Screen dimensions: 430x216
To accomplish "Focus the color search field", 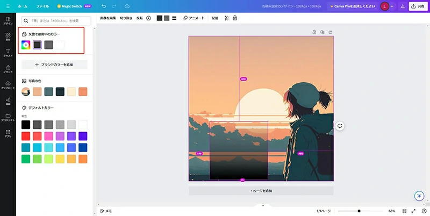I will 56,20.
